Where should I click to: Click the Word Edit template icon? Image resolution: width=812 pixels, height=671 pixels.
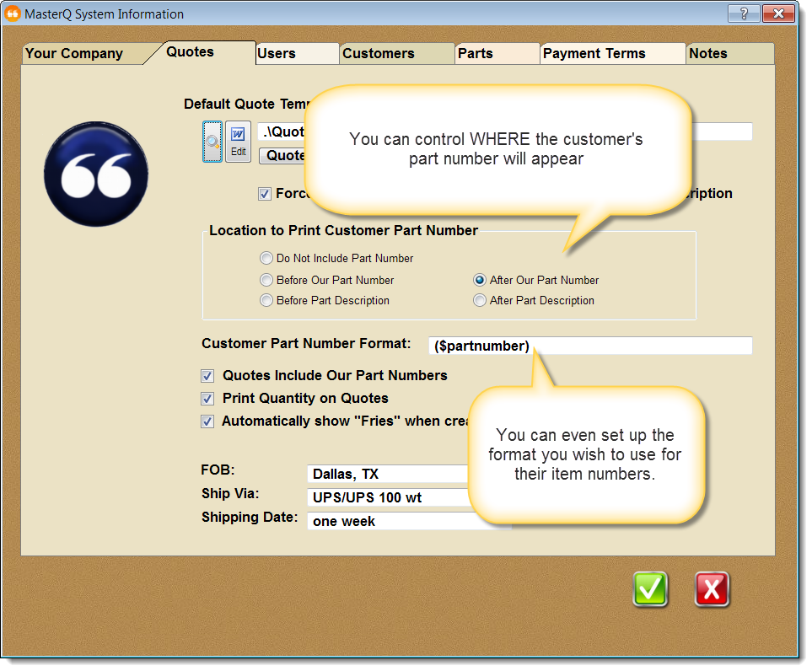pos(239,141)
